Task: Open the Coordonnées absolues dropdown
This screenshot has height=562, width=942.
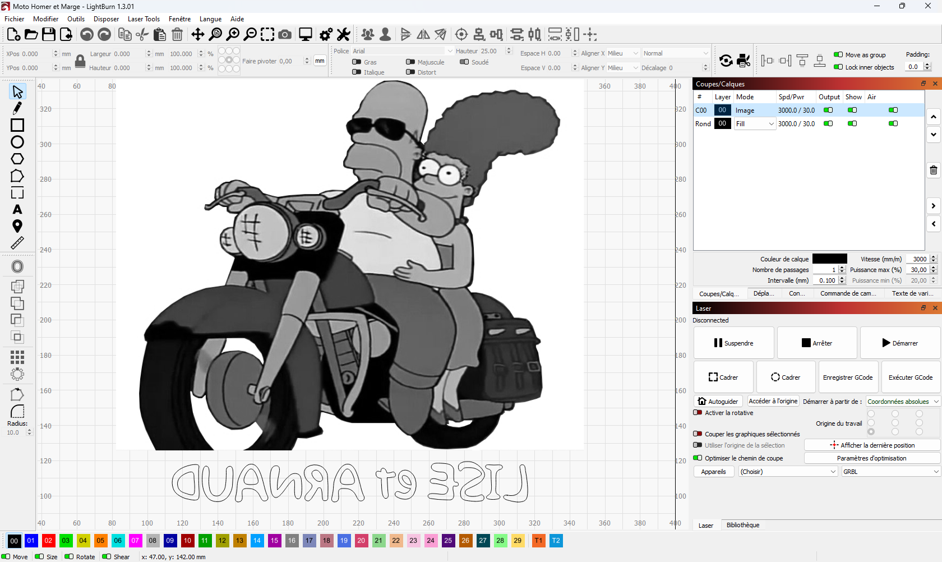Action: [902, 401]
